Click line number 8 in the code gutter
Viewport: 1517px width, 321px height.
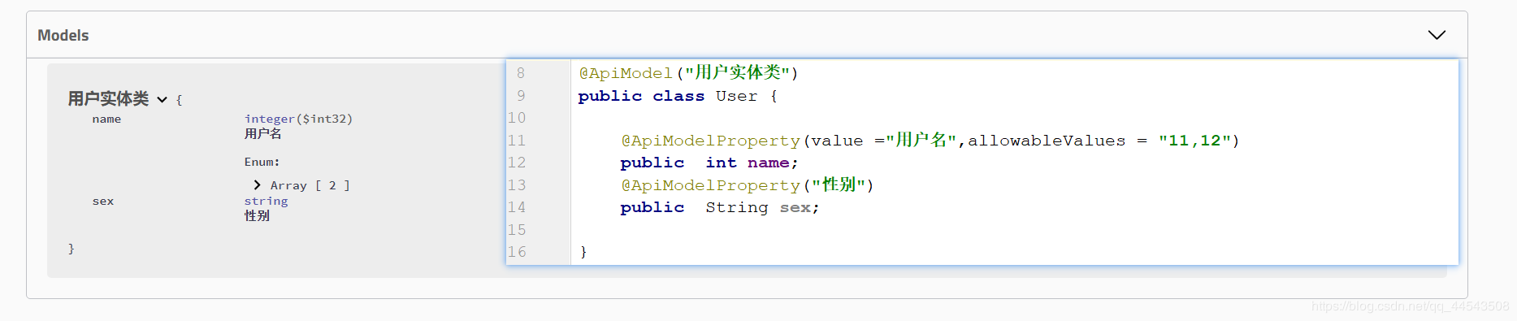coord(521,73)
